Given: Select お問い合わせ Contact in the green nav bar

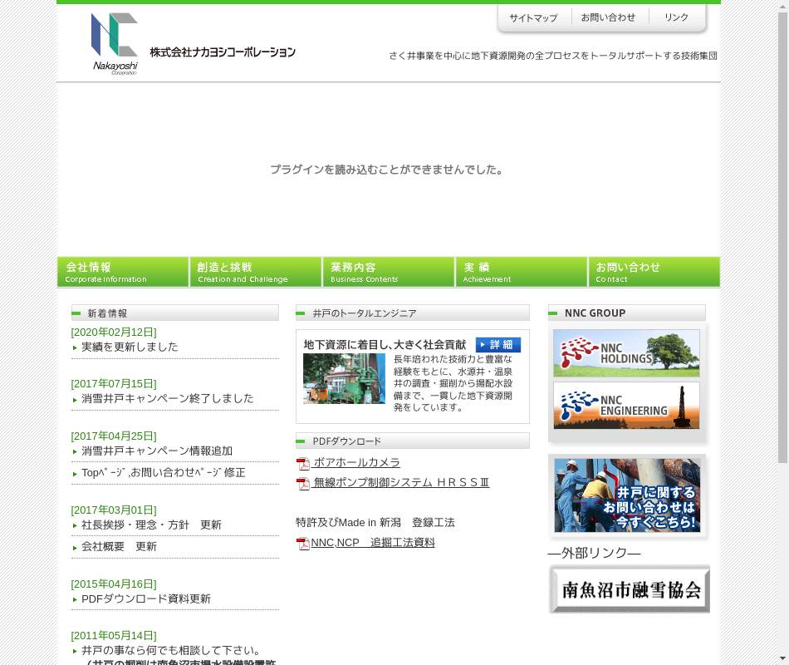Looking at the screenshot, I should click(x=654, y=272).
